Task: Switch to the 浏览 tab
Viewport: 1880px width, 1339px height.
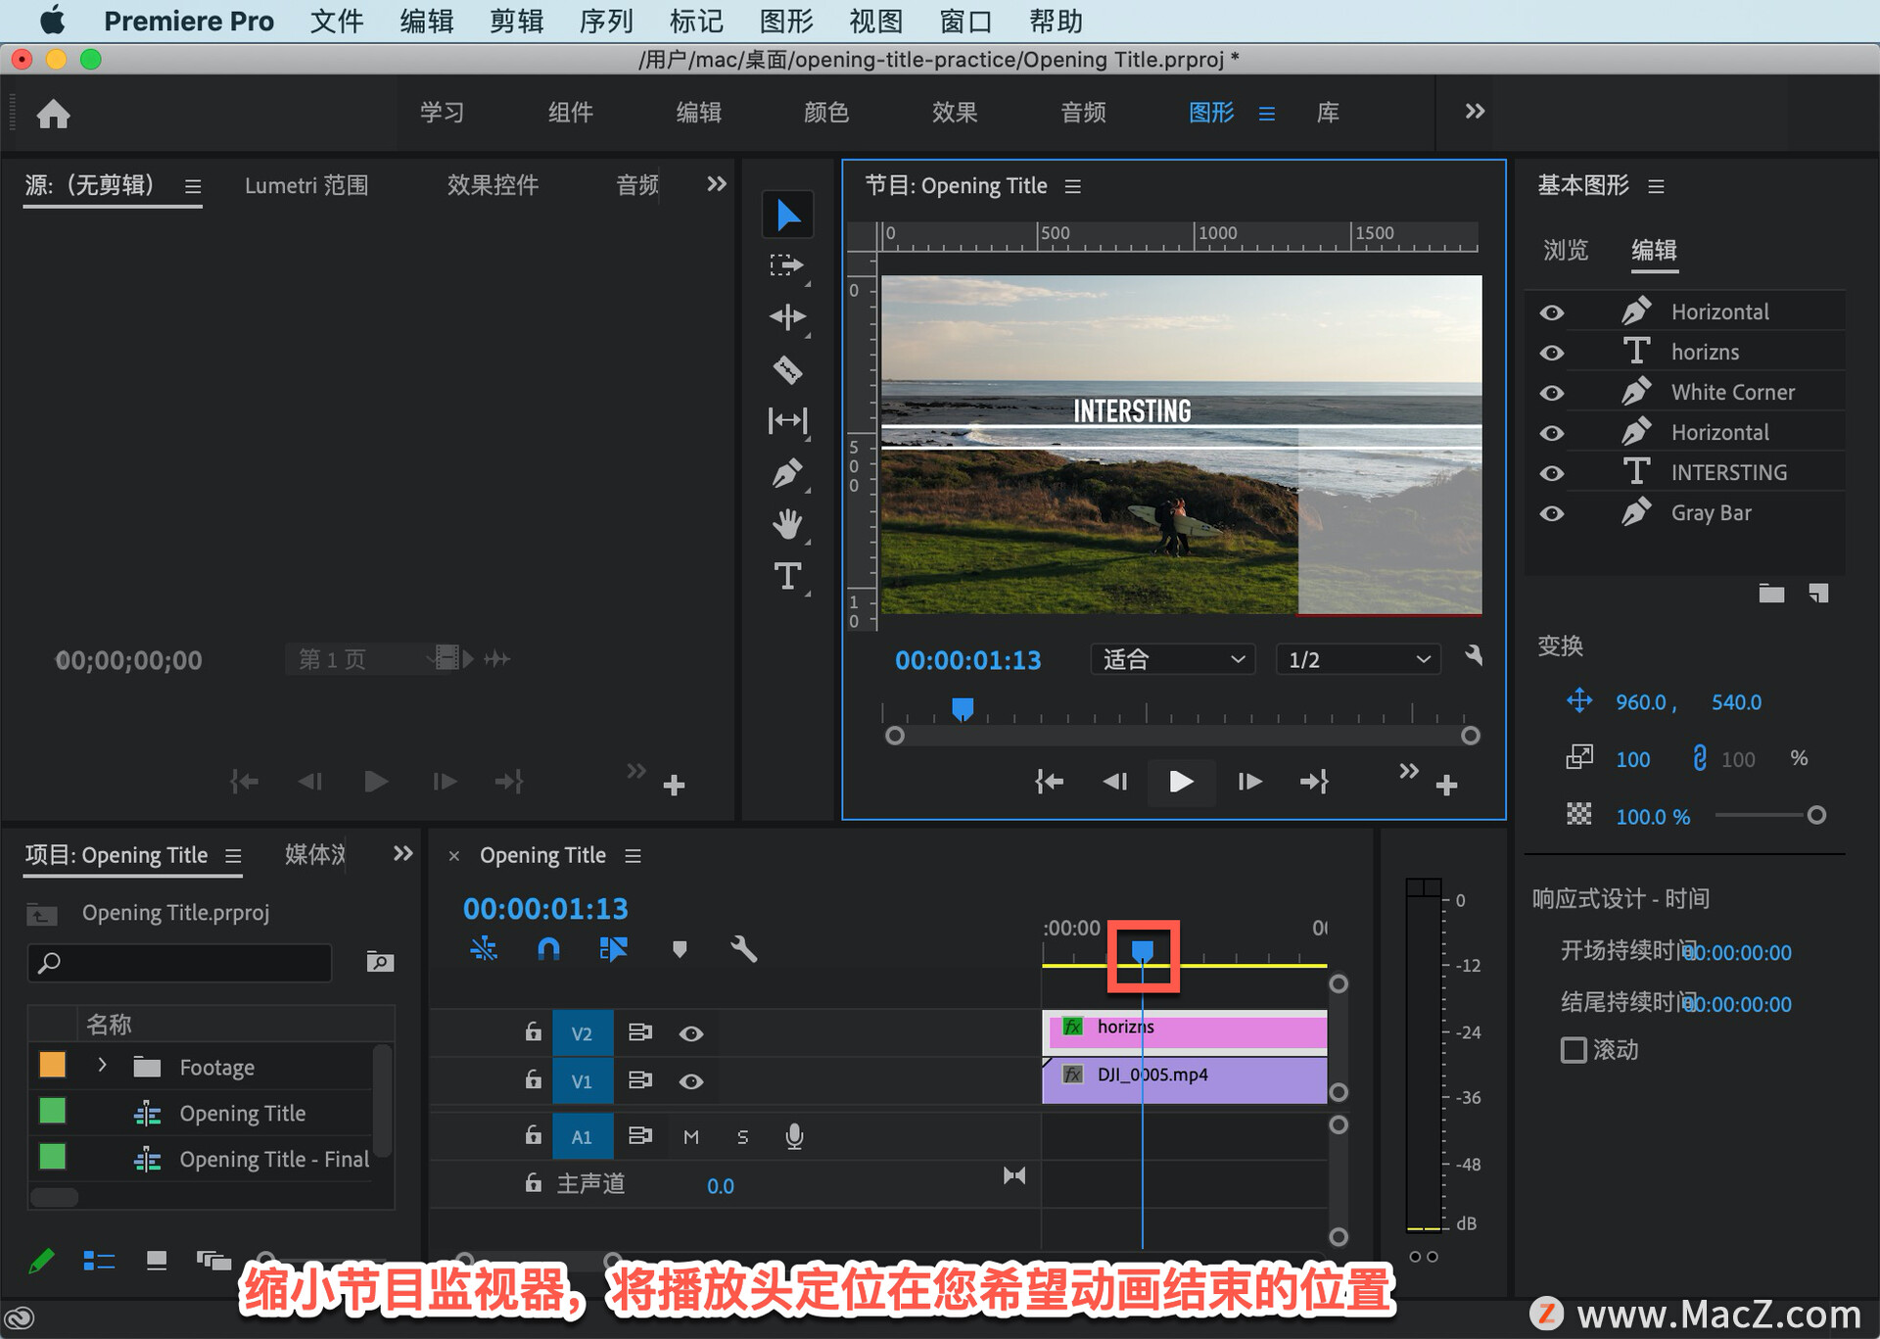Action: (x=1565, y=250)
